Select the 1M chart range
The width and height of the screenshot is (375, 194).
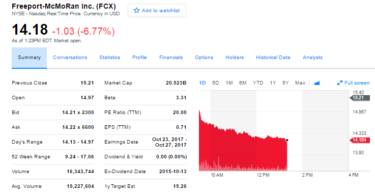(x=229, y=83)
